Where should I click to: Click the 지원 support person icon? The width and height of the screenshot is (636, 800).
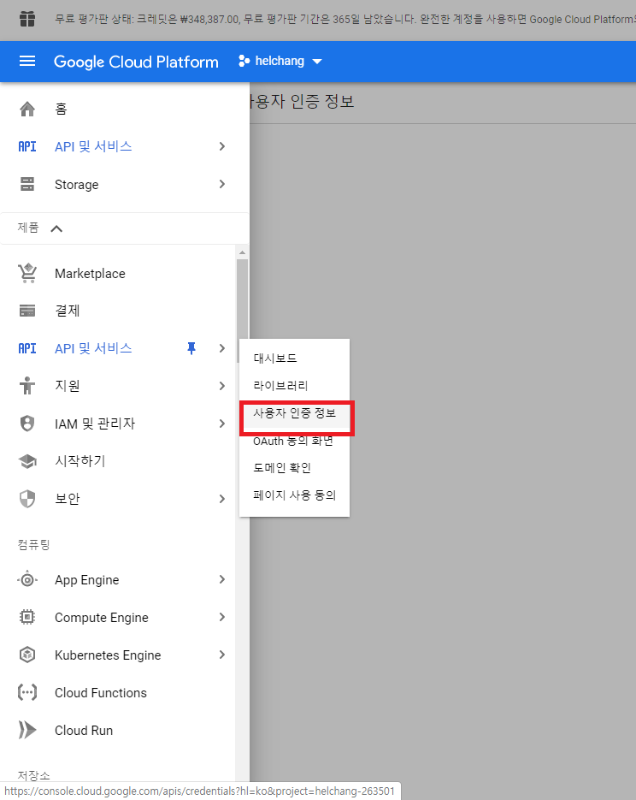pos(27,386)
